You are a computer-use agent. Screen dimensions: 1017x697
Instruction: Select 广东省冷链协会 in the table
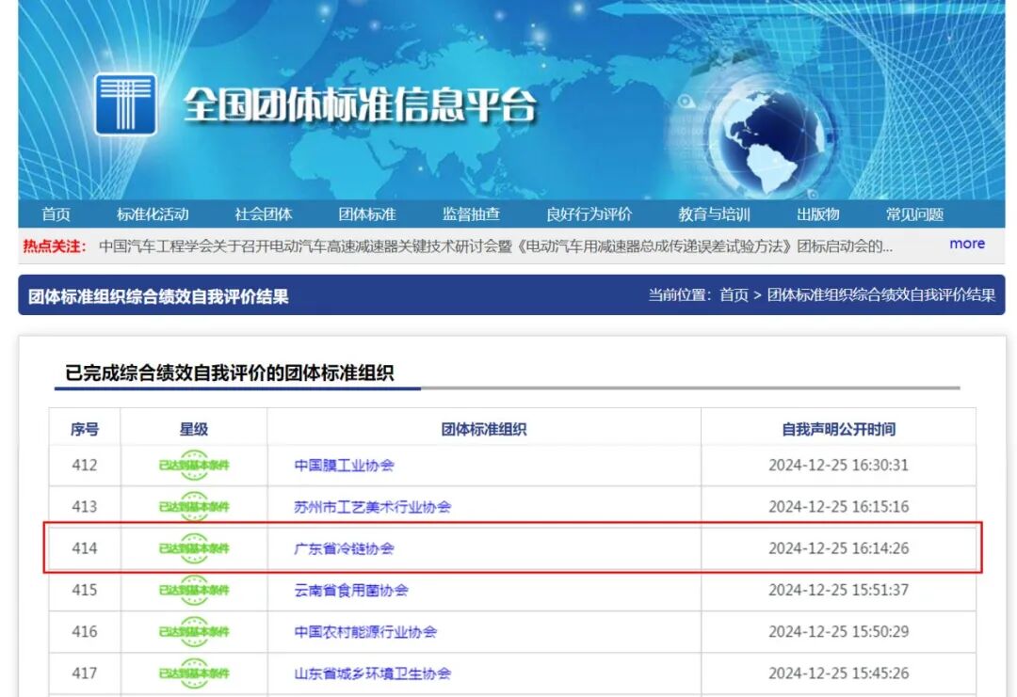(344, 547)
